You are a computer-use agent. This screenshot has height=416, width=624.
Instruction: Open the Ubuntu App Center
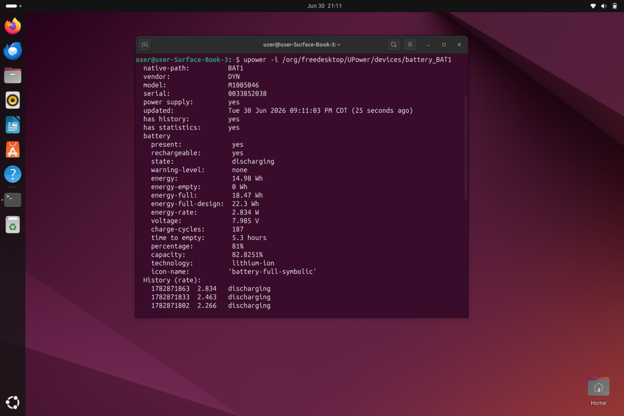click(x=13, y=149)
